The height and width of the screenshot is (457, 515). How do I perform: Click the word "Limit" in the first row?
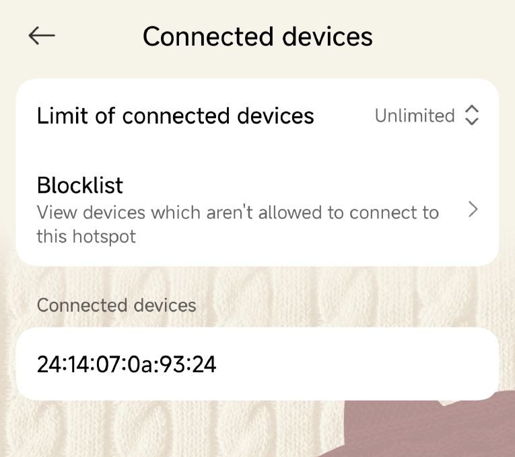(62, 116)
